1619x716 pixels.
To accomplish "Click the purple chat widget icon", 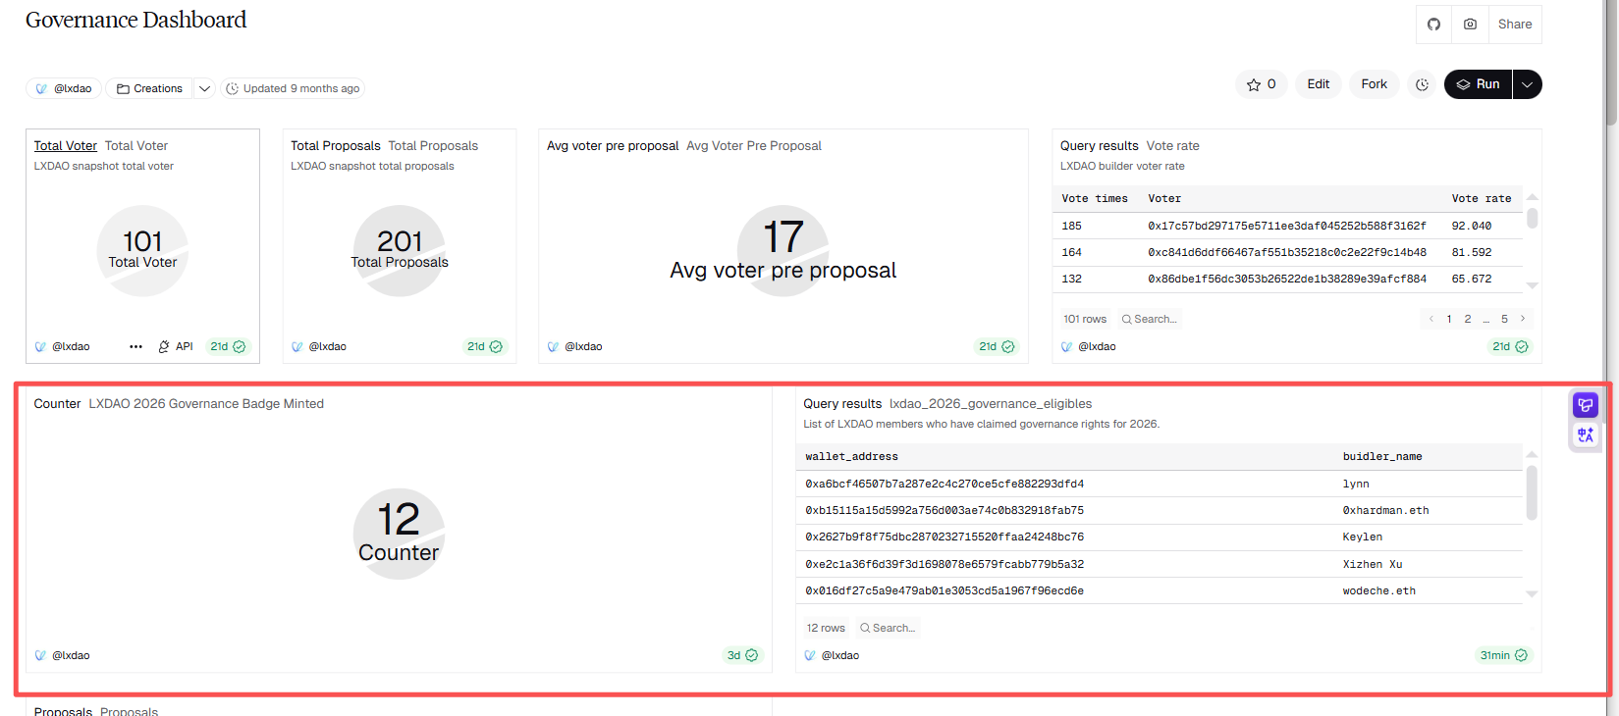I will point(1585,405).
